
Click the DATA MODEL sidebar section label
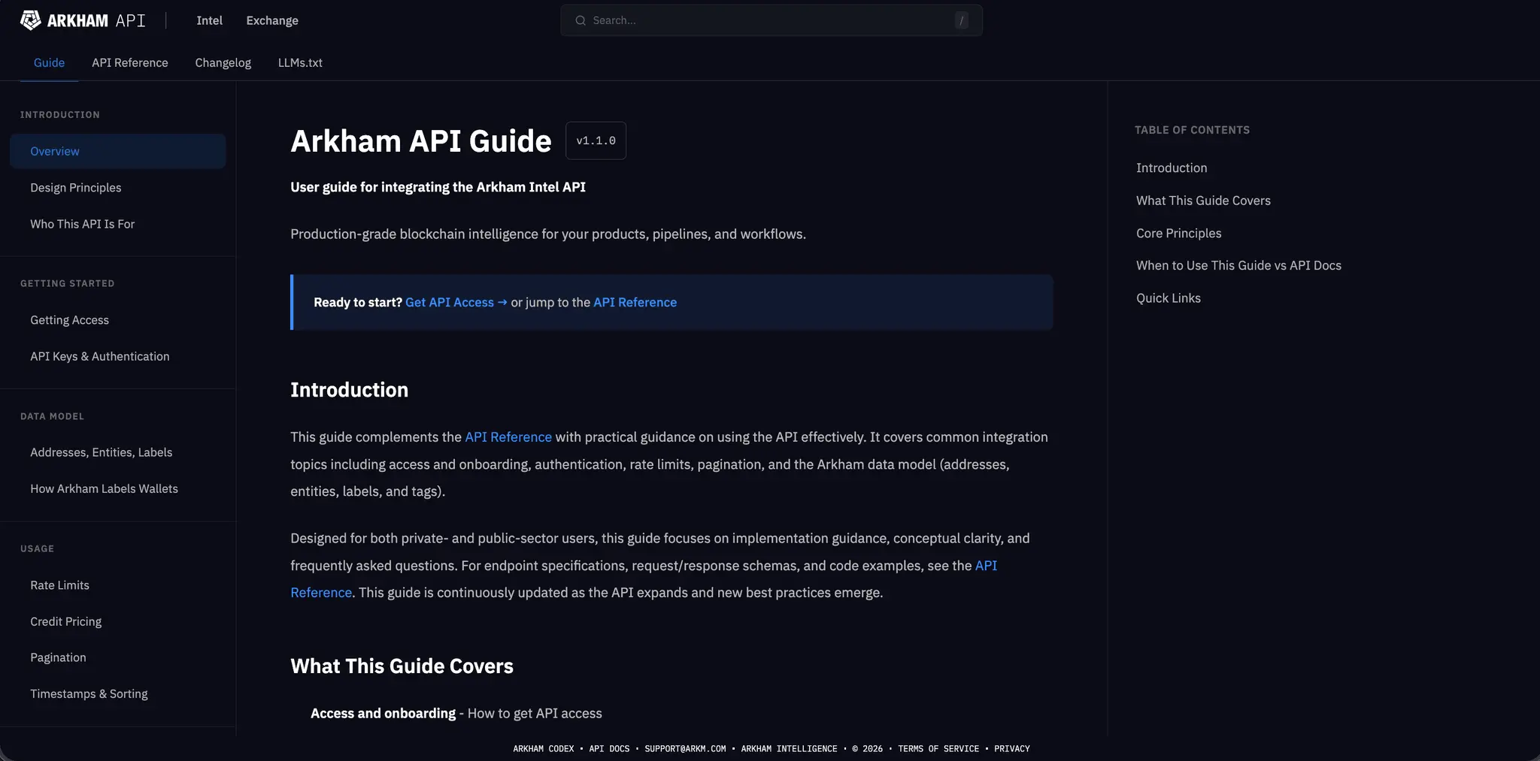(52, 416)
